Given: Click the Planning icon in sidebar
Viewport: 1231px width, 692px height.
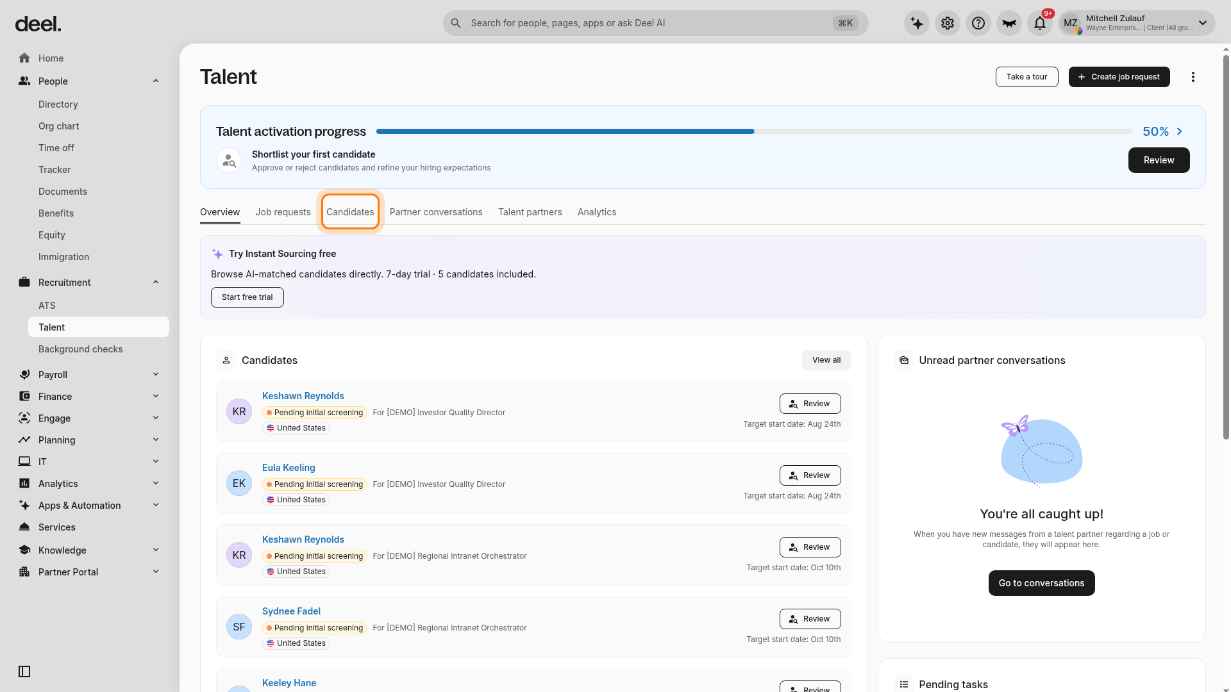Looking at the screenshot, I should pyautogui.click(x=24, y=440).
